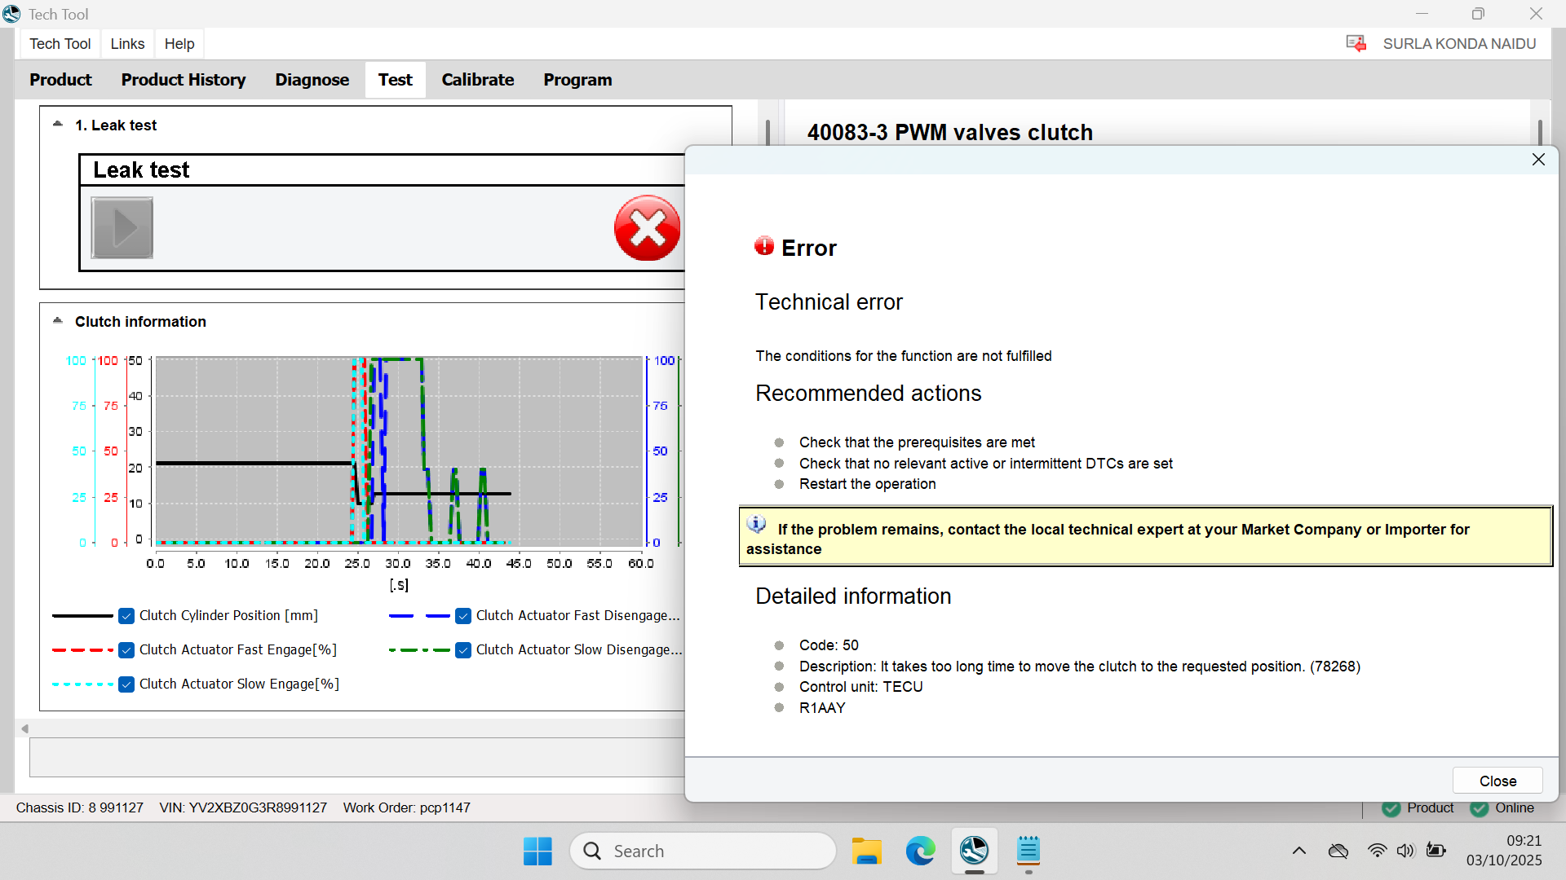
Task: Uncheck Clutch Cylinder Position [mm] series
Action: point(126,616)
